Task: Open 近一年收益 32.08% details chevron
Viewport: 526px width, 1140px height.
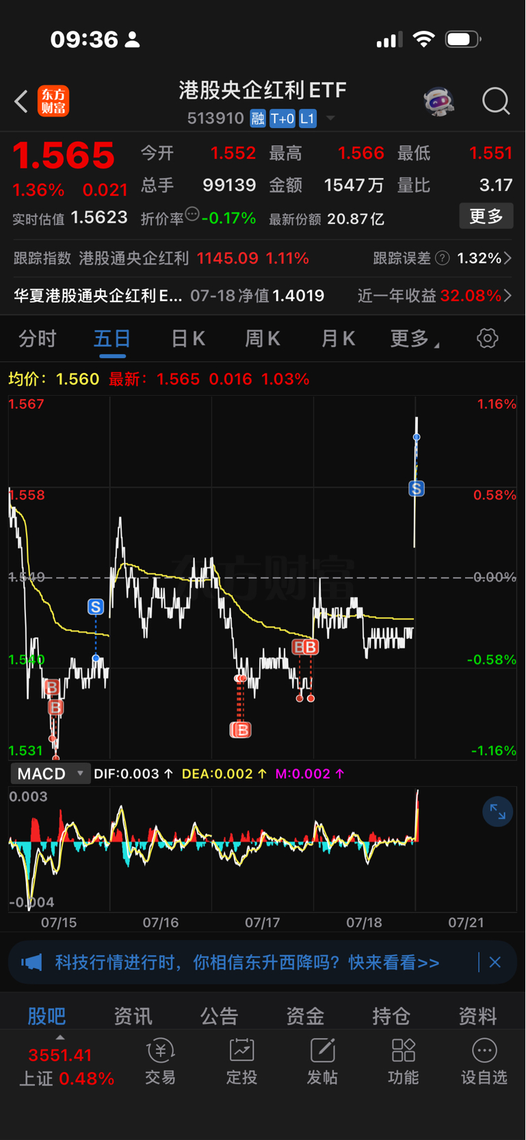Action: 508,296
